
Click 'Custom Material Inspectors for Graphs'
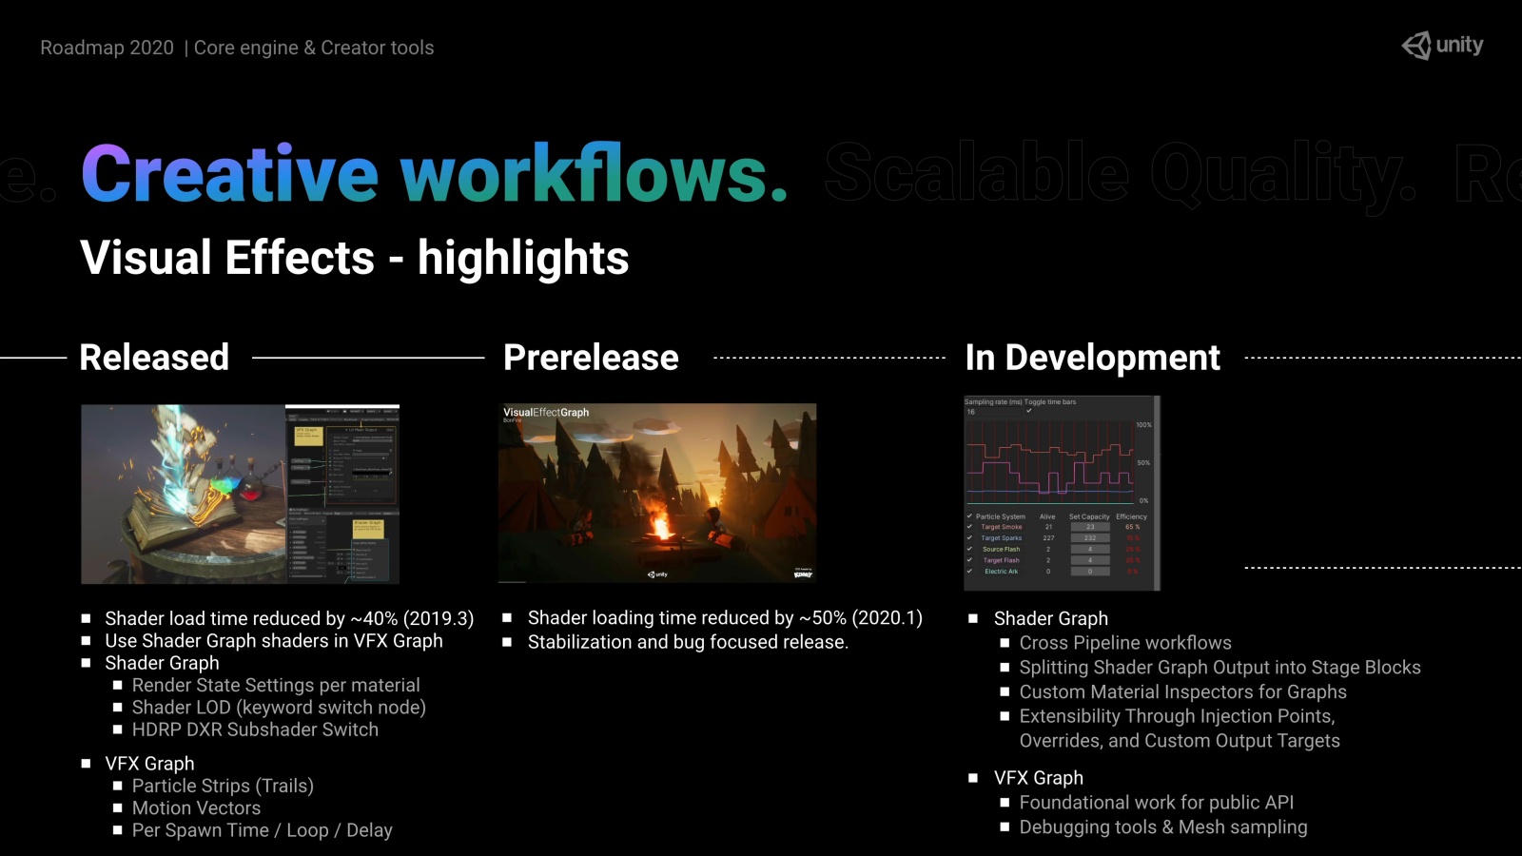click(x=1183, y=692)
